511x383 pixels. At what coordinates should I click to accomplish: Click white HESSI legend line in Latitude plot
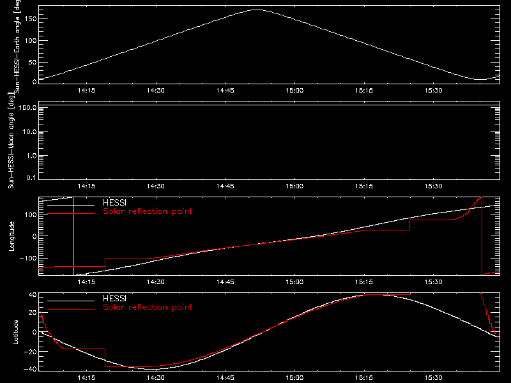pos(71,301)
